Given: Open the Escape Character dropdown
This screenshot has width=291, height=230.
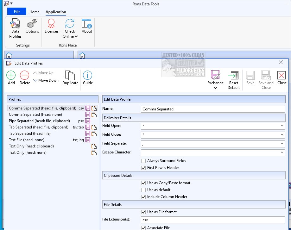Looking at the screenshot, I should pos(282,152).
